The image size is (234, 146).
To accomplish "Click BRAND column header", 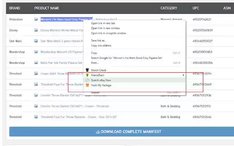I will [15, 8].
